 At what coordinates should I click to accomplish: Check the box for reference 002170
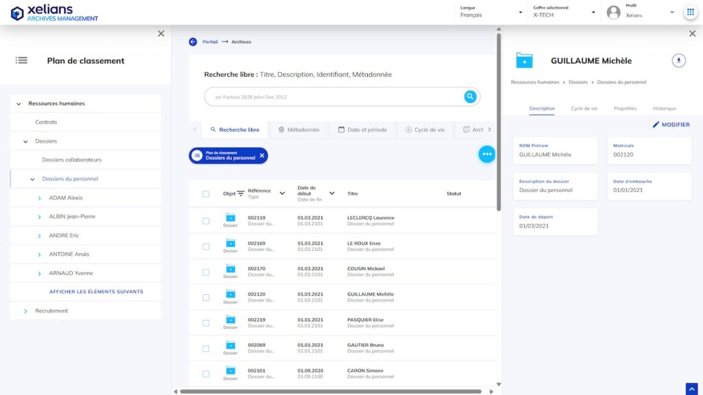coord(206,272)
